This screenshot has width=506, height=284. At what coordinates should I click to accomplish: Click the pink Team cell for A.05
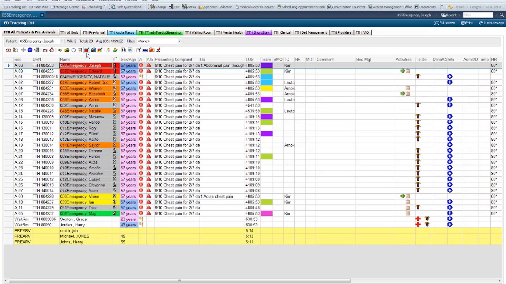[x=266, y=213]
